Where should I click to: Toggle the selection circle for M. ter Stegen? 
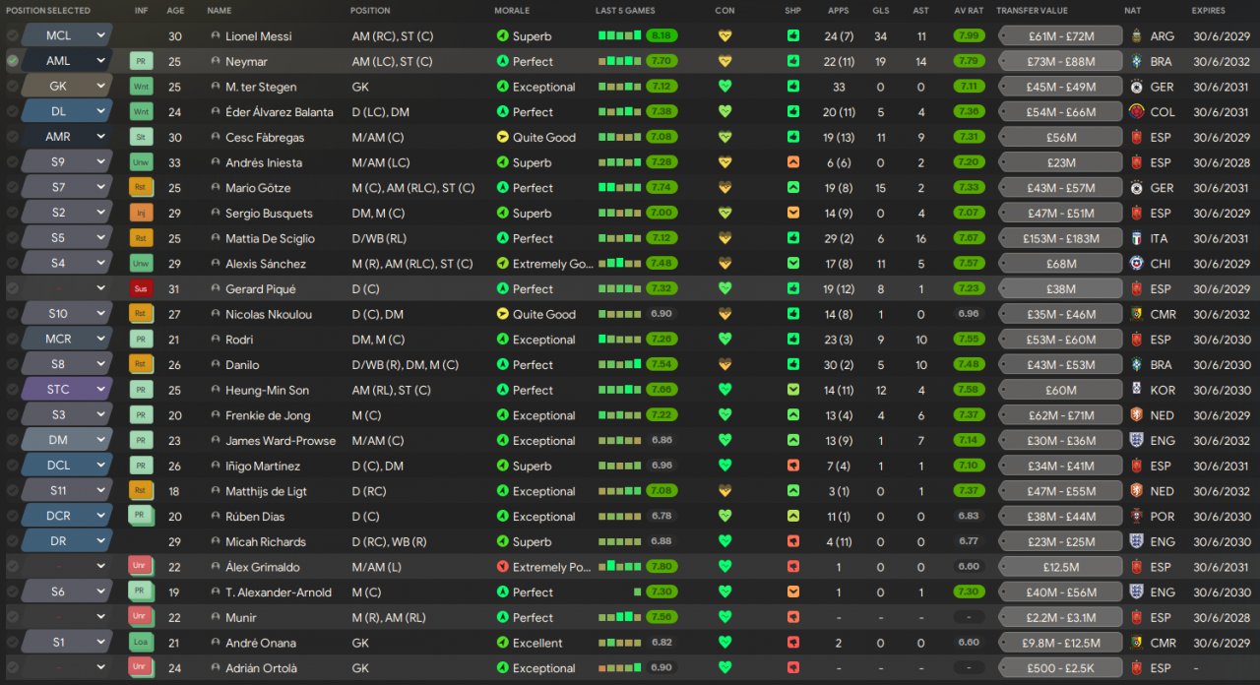(12, 87)
